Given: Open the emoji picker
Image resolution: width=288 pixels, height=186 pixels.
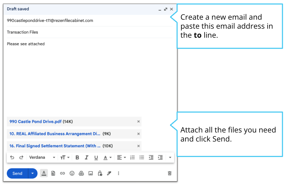Looking at the screenshot, I should [x=72, y=173].
